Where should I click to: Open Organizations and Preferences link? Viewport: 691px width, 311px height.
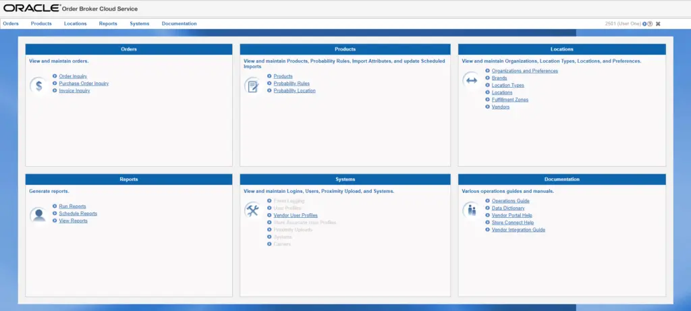[x=525, y=71]
